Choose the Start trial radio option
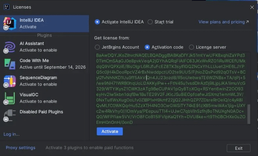 click(150, 22)
